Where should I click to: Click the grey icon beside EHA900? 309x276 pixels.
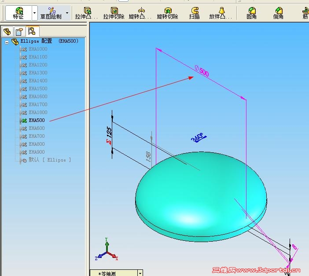(x=24, y=152)
